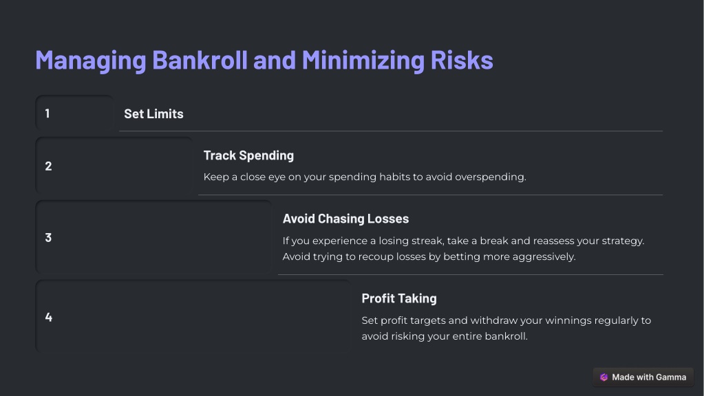
Task: Click the word Minimizing in title
Action: [x=363, y=60]
